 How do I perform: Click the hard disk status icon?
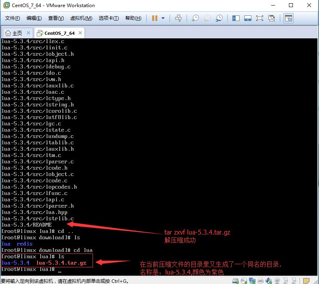coord(235,281)
